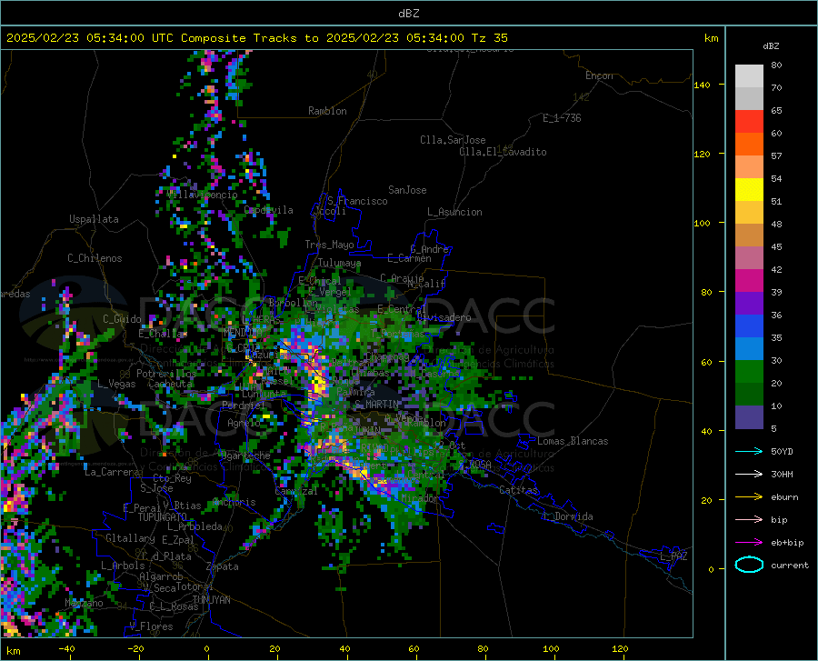Image resolution: width=818 pixels, height=661 pixels.
Task: Click the 'La_Carrera' map label
Action: pos(112,472)
